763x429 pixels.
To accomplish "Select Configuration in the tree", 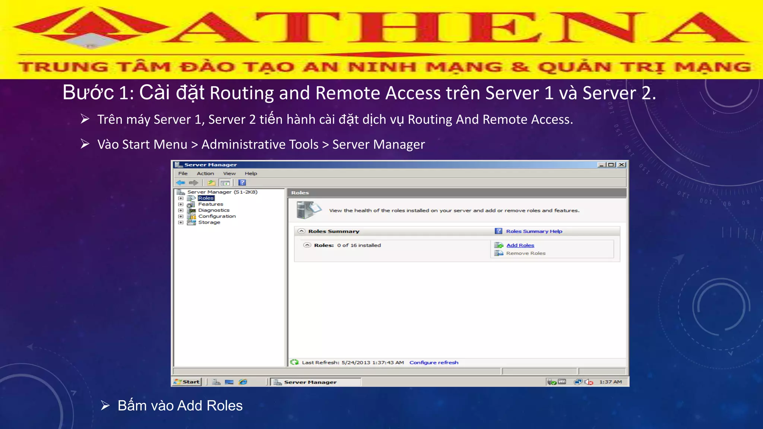I will click(217, 216).
